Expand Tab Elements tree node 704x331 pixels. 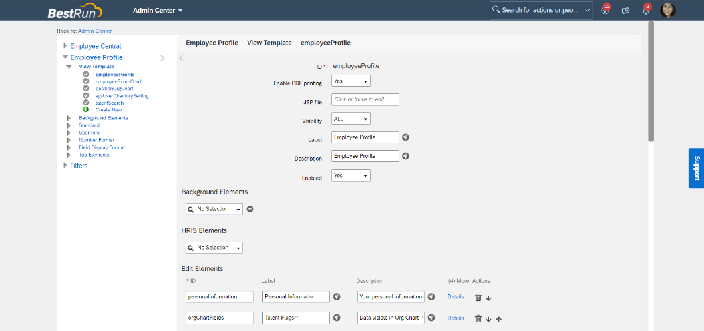pos(69,155)
